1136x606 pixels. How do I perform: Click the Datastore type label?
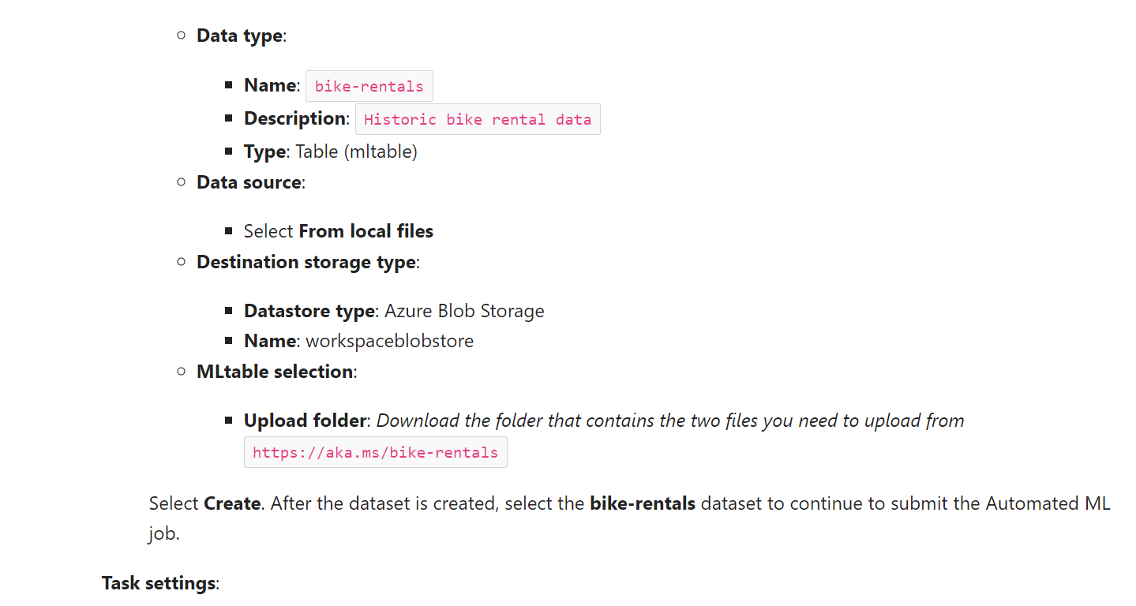pos(309,311)
